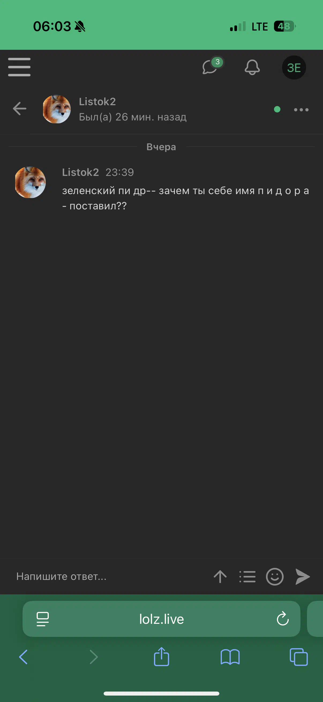
Task: Send the message with paper plane
Action: 303,577
